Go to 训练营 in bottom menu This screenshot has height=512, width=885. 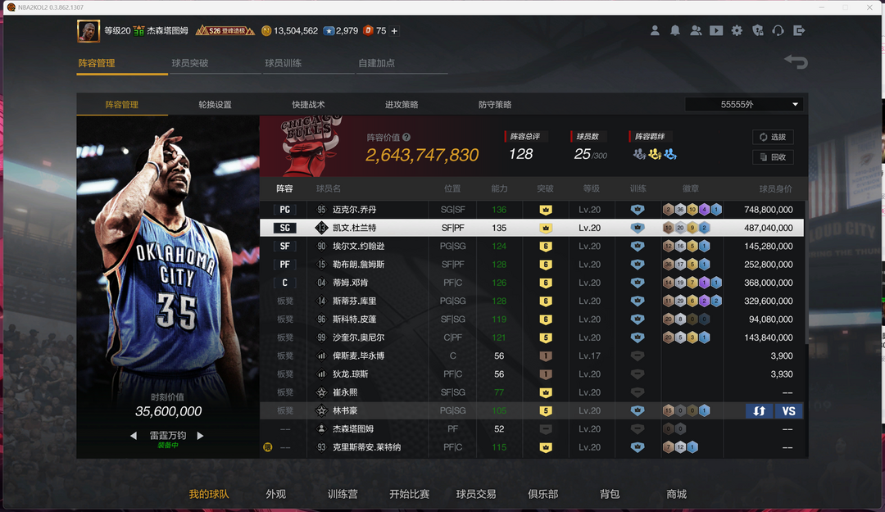click(343, 495)
